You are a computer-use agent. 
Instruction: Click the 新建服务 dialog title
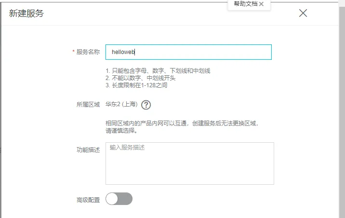(27, 14)
